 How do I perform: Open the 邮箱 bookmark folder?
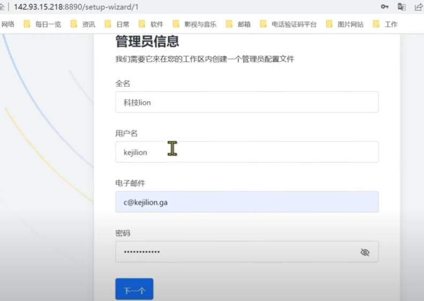tap(238, 24)
